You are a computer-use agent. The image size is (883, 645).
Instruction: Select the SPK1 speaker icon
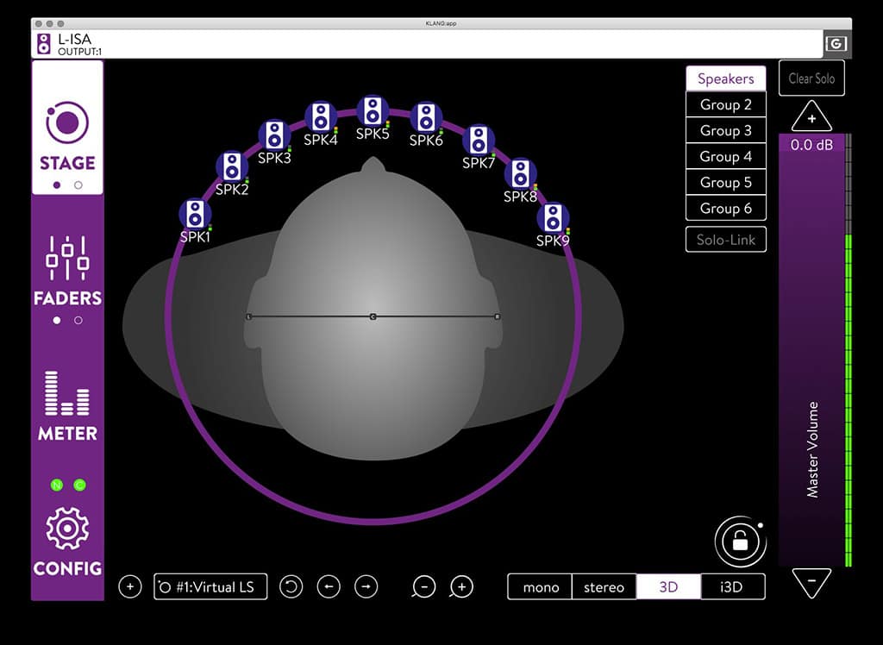(195, 214)
